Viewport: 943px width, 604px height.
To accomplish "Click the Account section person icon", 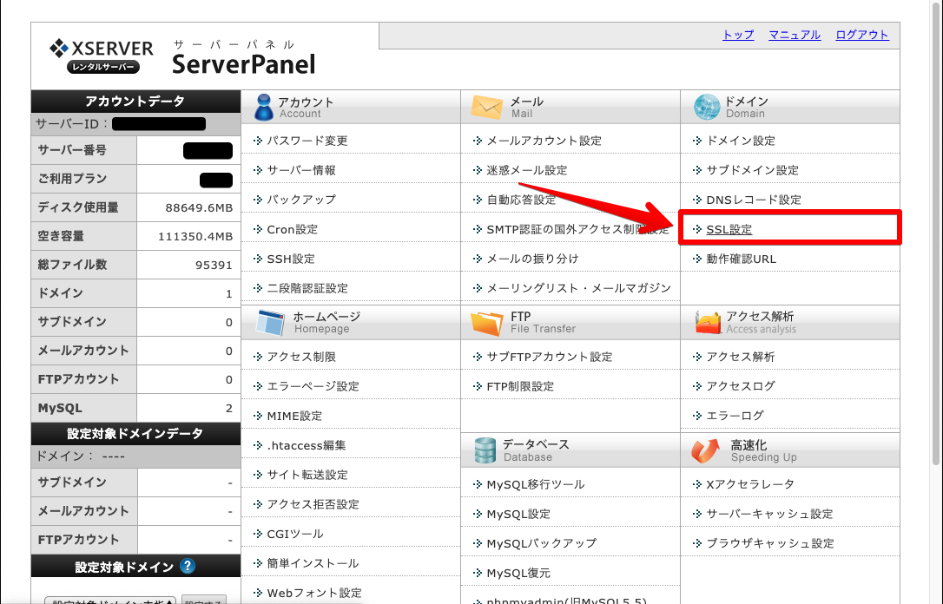I will click(x=264, y=107).
